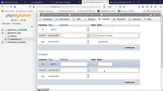Open function dropdown for first nombre row
This screenshot has width=163, height=91.
75,35
